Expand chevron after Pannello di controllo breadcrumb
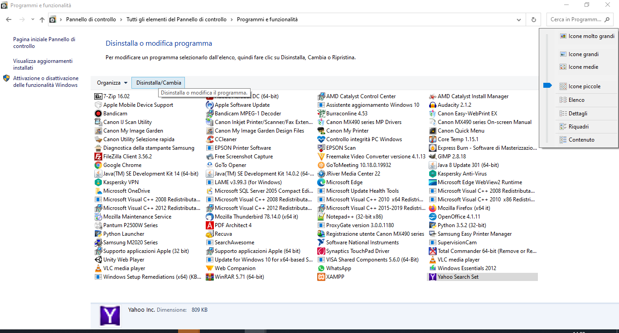 [121, 20]
